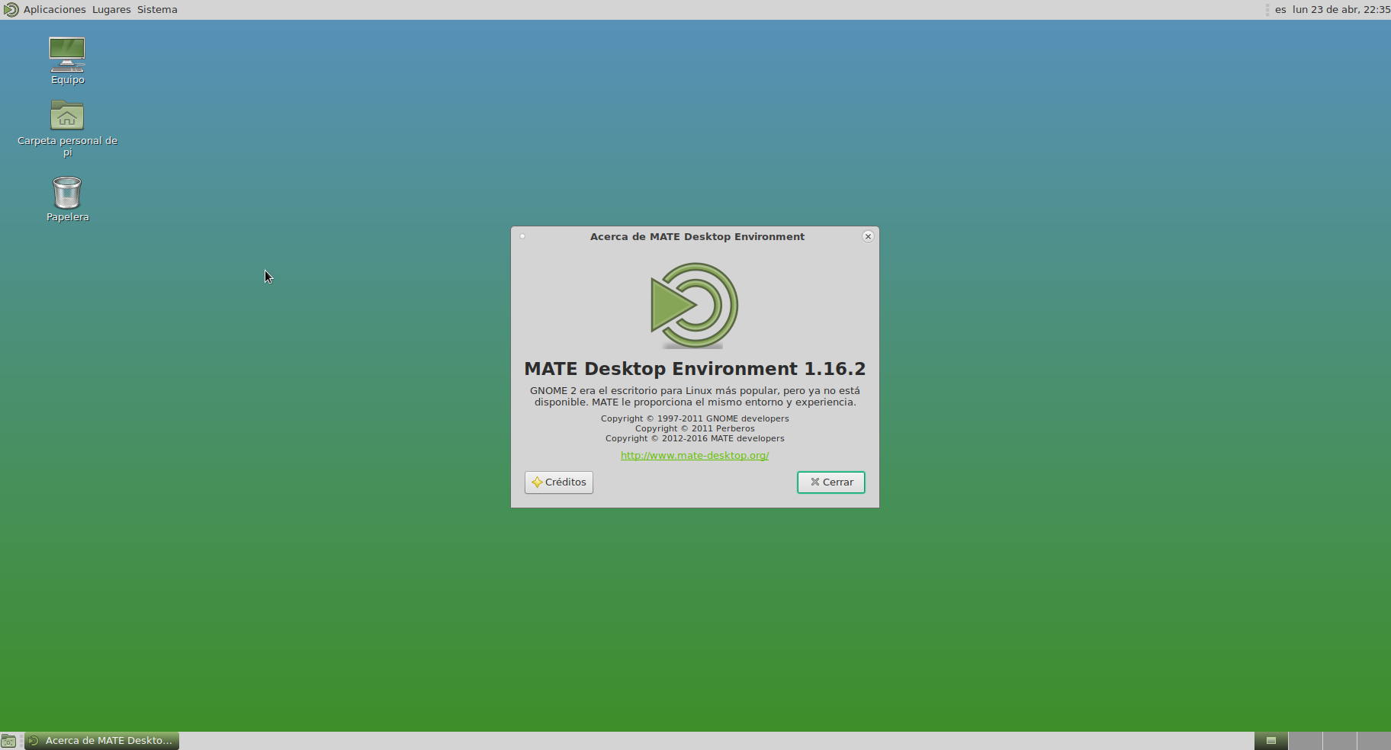Open the Sistema menu

tap(157, 10)
